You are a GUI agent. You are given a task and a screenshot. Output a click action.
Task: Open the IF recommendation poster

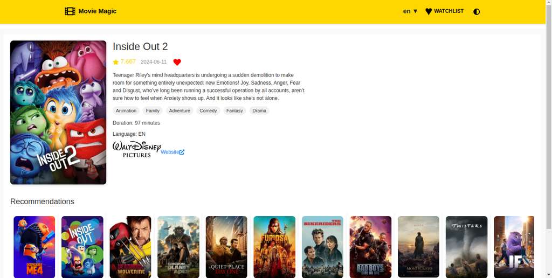point(514,247)
